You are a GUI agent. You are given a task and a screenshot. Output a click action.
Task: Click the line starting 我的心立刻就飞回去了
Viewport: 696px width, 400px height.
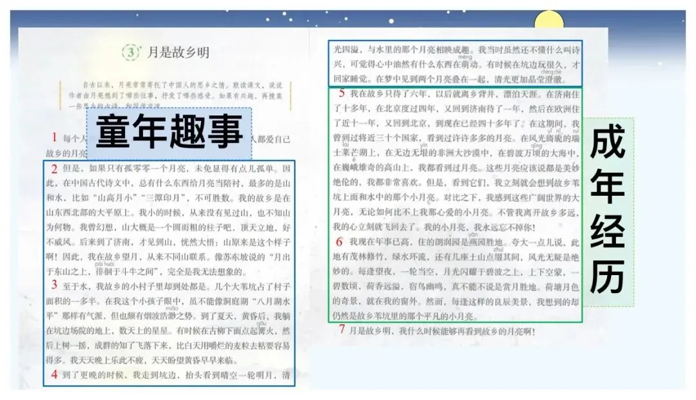[x=434, y=227]
